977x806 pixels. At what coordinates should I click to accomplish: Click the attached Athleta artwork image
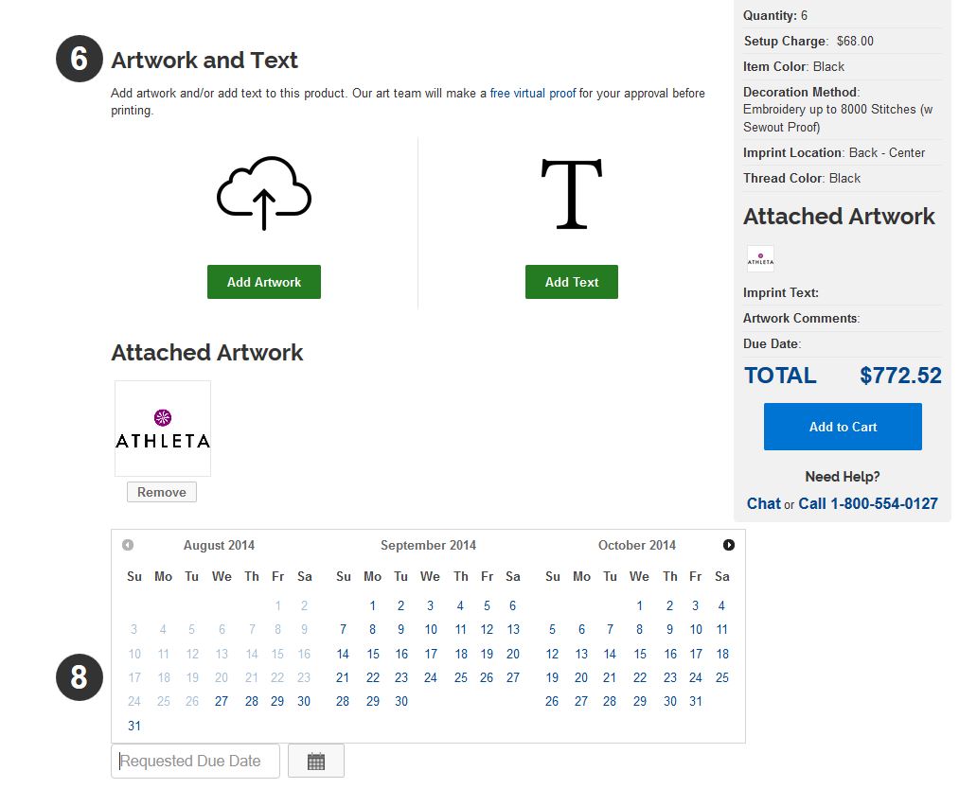point(163,429)
